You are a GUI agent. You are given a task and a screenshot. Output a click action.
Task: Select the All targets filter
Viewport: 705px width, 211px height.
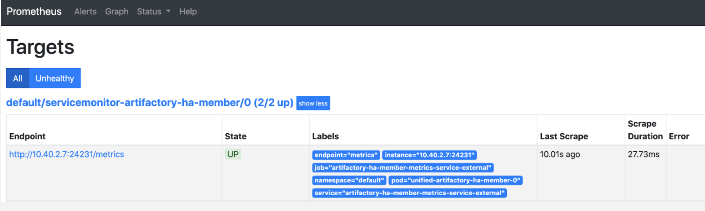[18, 78]
